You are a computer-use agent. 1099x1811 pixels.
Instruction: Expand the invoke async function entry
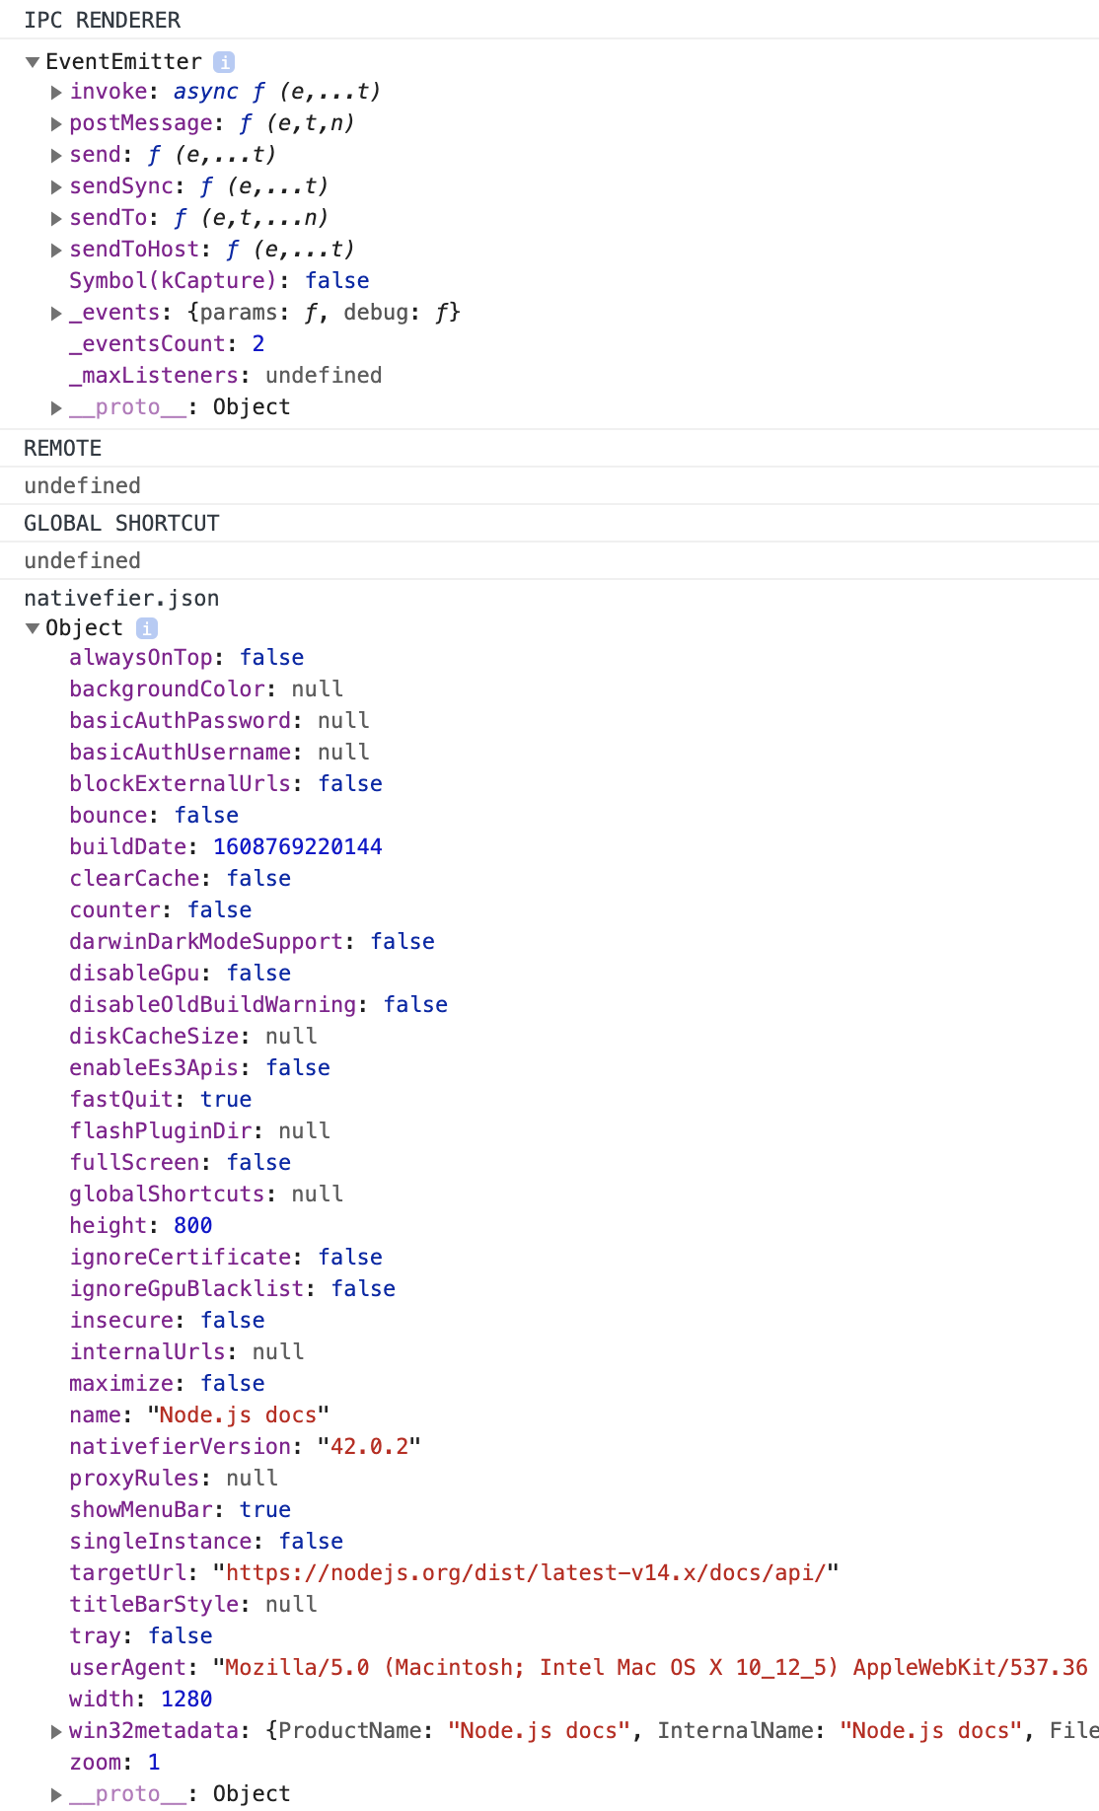click(x=56, y=93)
